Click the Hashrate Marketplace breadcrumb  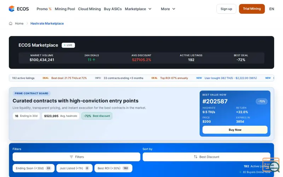tap(47, 23)
